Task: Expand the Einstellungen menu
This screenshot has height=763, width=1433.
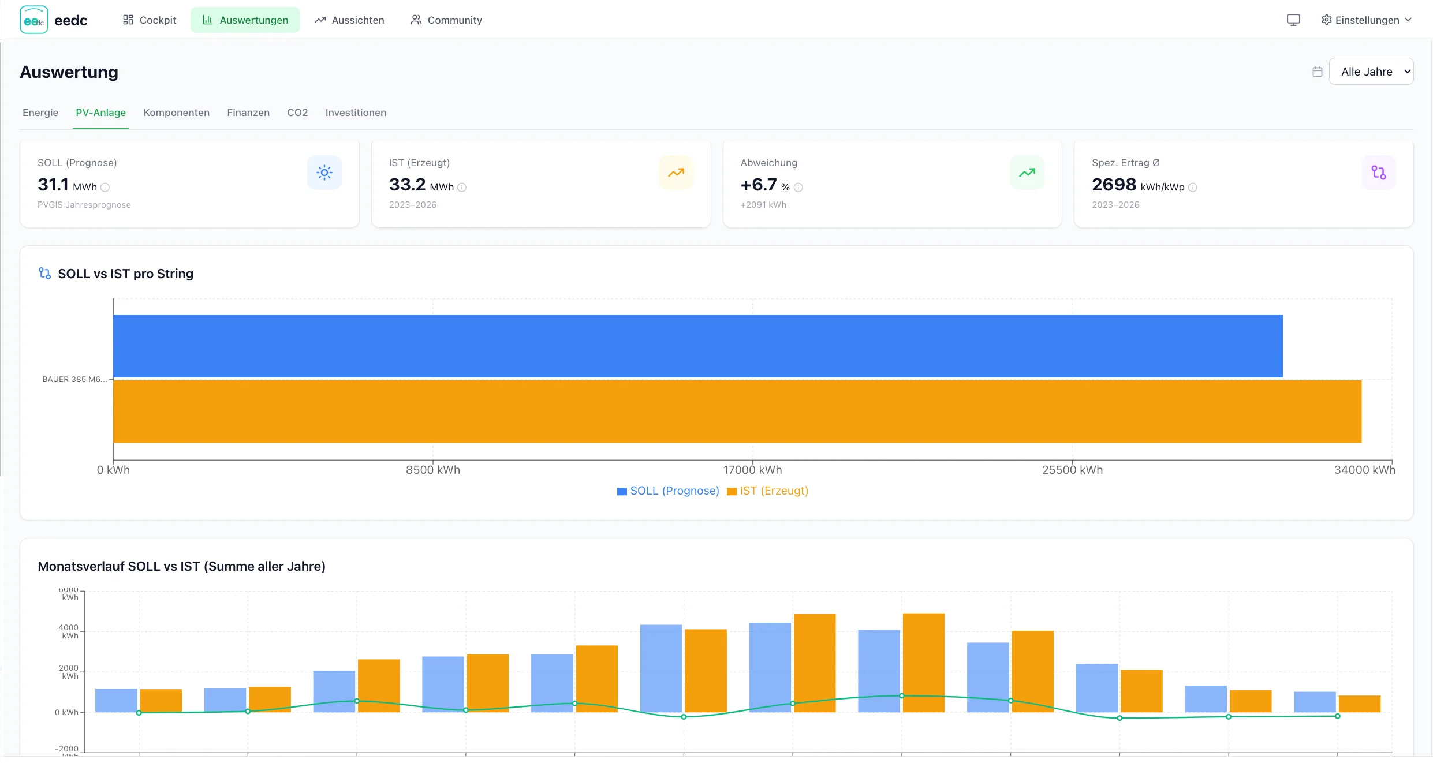Action: click(1366, 20)
